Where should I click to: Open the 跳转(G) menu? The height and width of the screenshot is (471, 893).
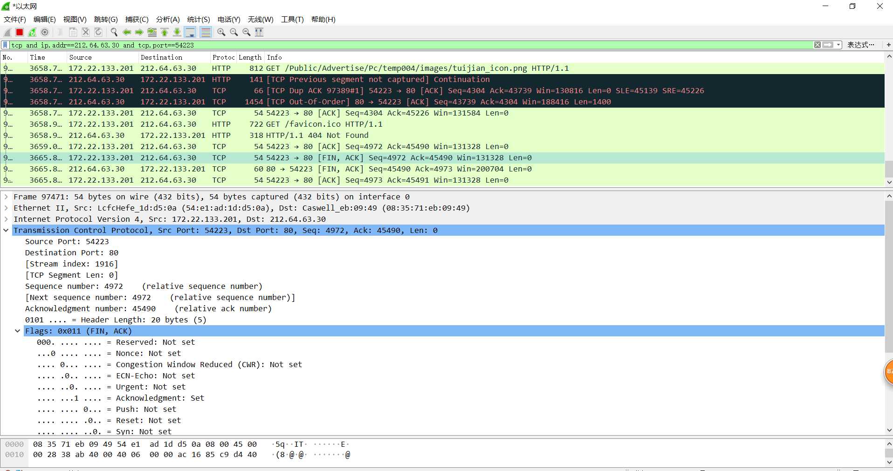tap(106, 19)
